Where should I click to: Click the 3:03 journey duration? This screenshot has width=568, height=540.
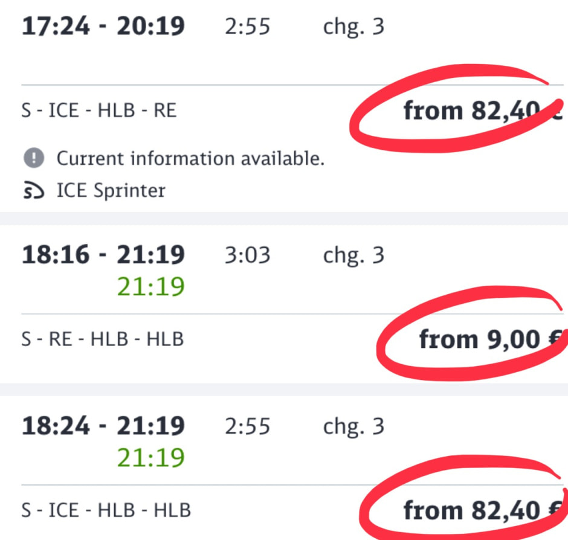pyautogui.click(x=247, y=256)
